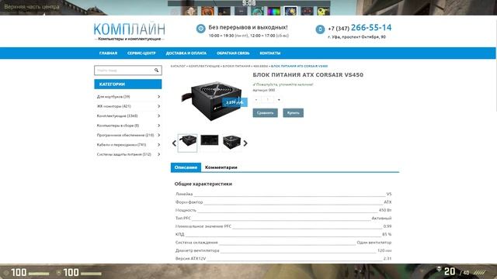Expand the Программное обеспечение category chevron
This screenshot has width=497, height=279.
[x=158, y=135]
